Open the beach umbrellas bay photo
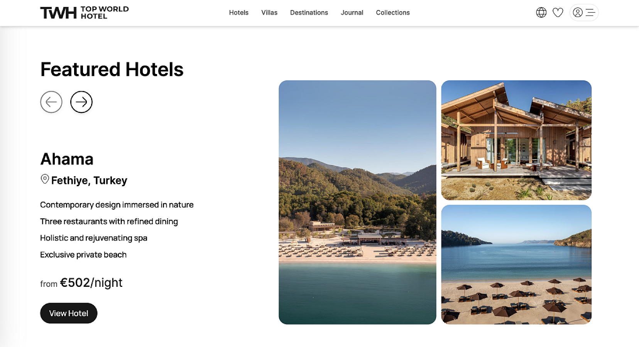 pyautogui.click(x=516, y=264)
